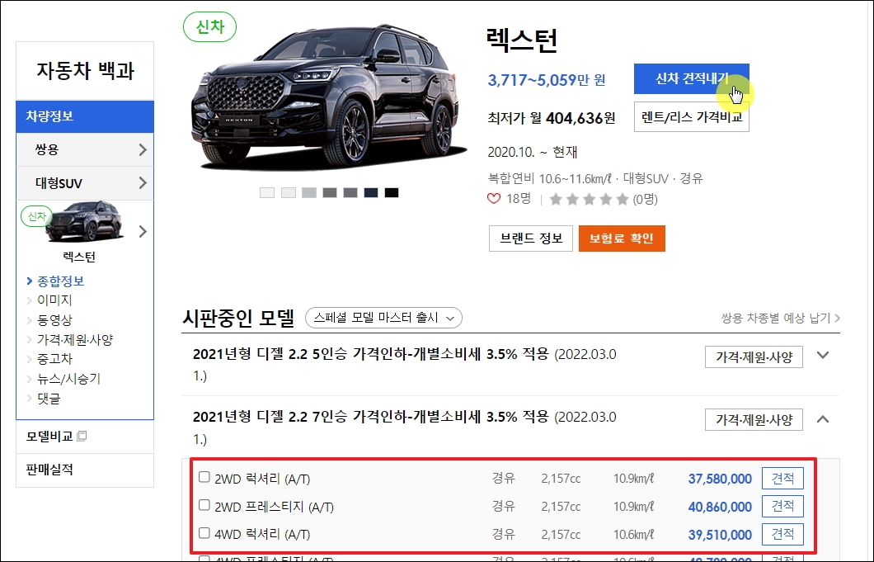Click the 3,717~5,059만 원 price range

[546, 80]
